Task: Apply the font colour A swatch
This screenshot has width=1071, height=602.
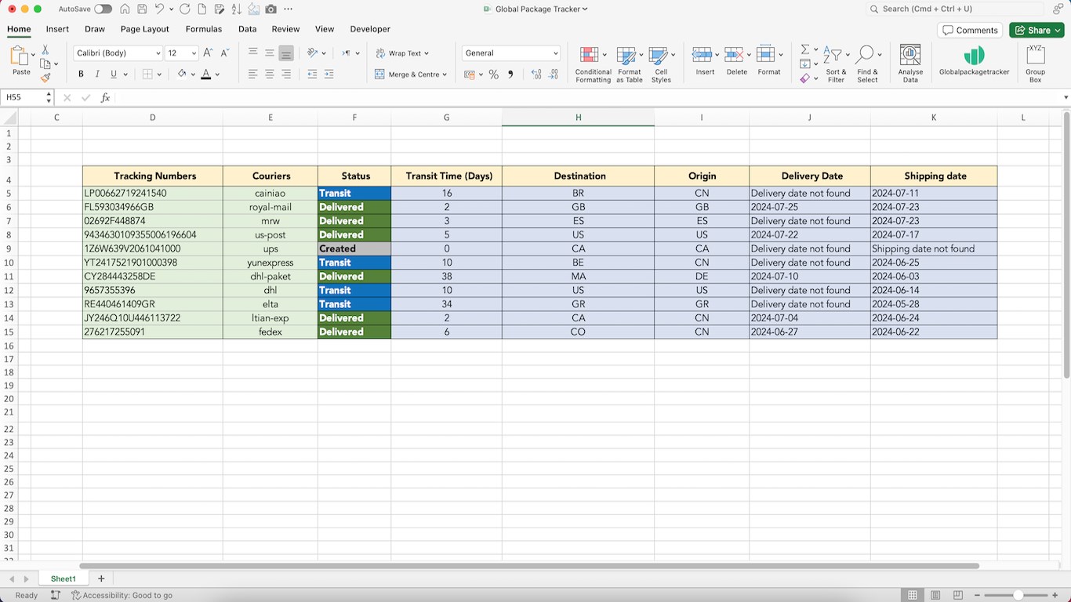Action: 205,74
